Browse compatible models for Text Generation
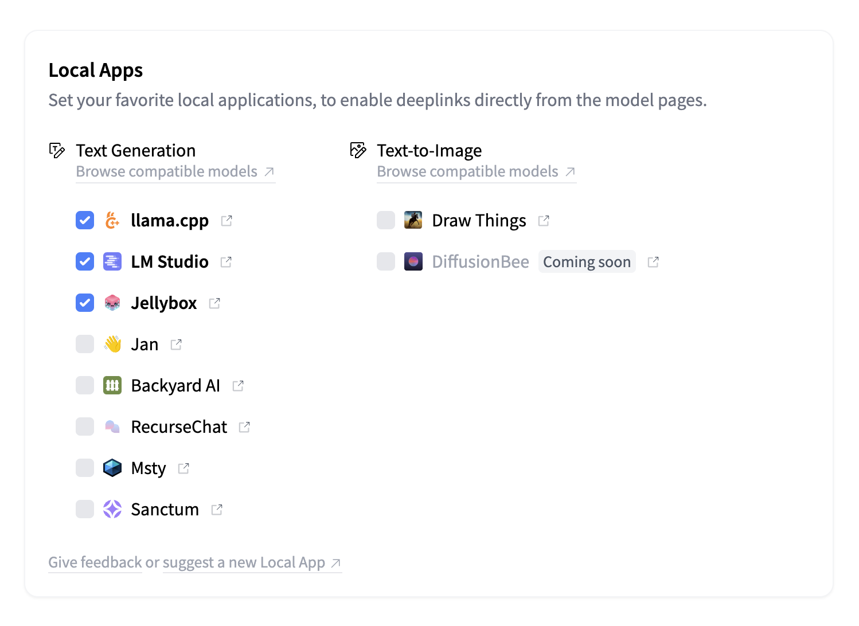859x626 pixels. (175, 171)
